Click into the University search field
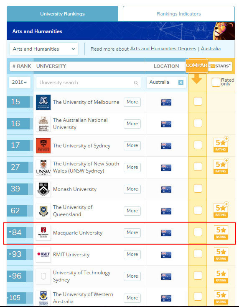The height and width of the screenshot is (307, 239). click(x=89, y=83)
